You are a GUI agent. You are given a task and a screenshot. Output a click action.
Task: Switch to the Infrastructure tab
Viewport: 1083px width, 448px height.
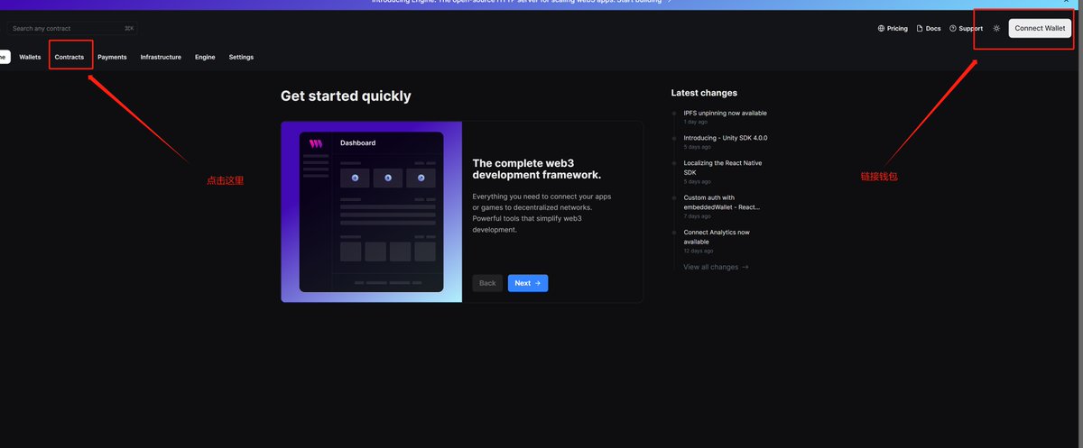coord(161,57)
